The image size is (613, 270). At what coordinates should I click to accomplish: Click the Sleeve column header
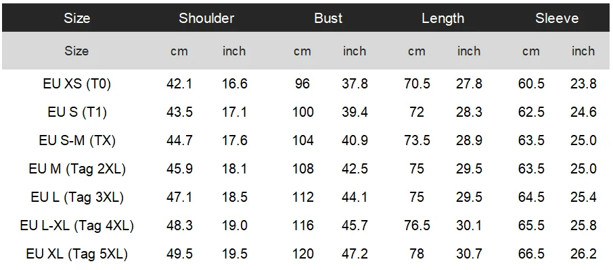[x=557, y=18]
